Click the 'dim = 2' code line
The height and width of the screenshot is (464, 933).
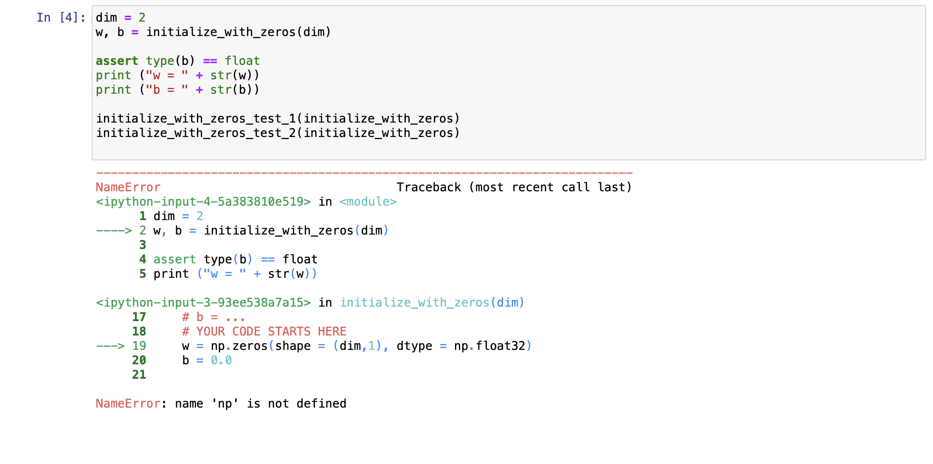tap(121, 18)
